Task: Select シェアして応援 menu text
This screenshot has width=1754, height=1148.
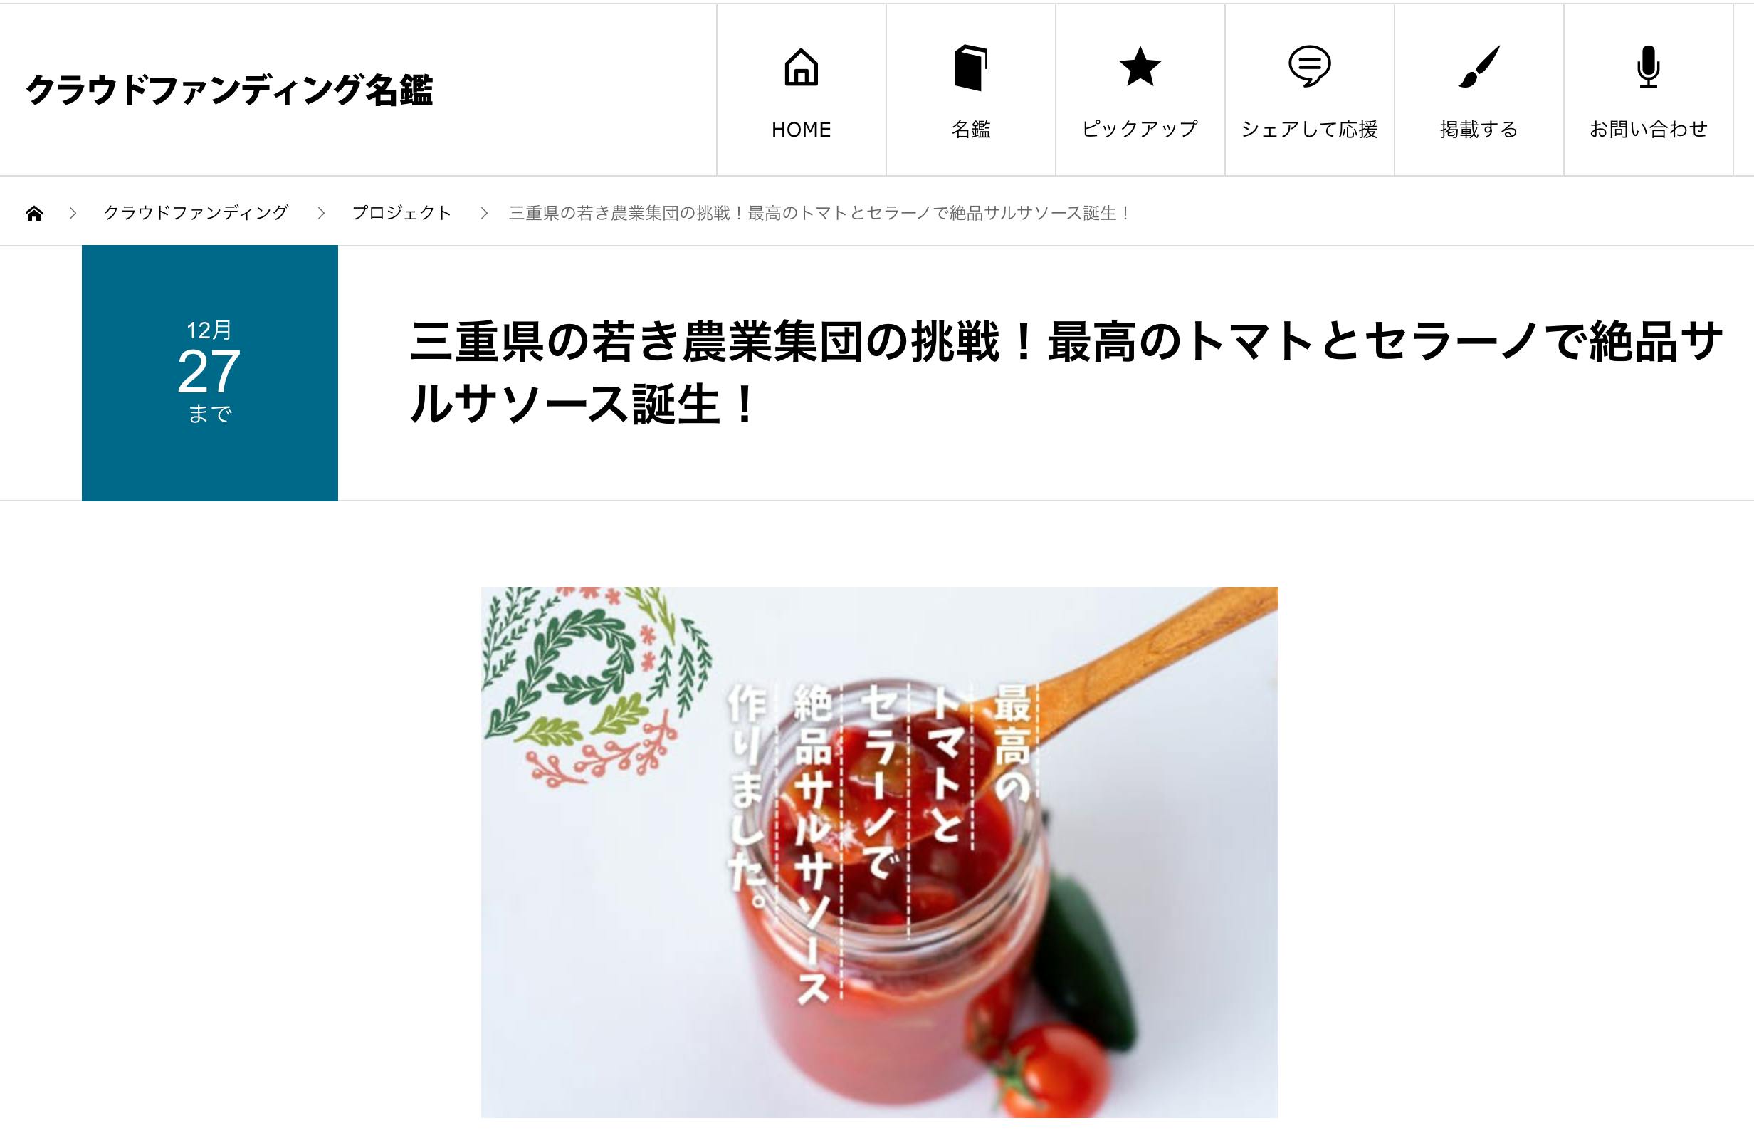Action: (x=1310, y=130)
